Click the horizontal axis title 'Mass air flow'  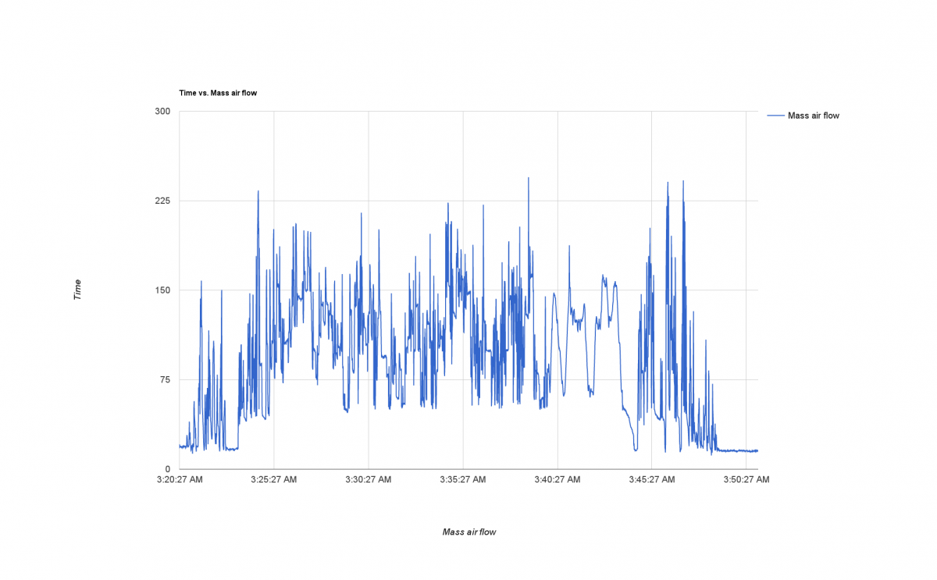468,532
